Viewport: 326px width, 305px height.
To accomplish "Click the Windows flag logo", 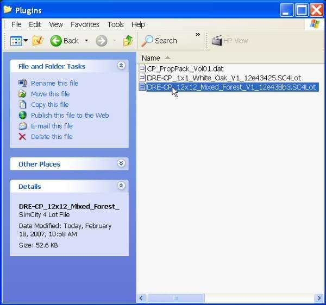I will point(315,24).
